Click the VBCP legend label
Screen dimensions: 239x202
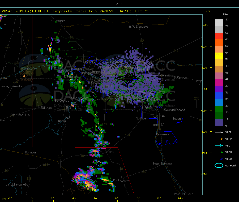[x=228, y=132]
